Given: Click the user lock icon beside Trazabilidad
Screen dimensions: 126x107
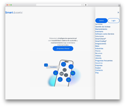Looking at the screenshot, I should point(46,65).
